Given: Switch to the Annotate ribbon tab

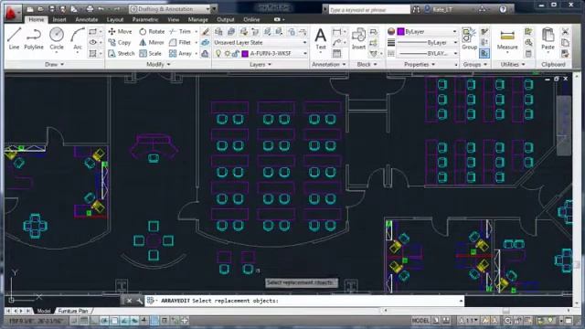Looking at the screenshot, I should 87,19.
